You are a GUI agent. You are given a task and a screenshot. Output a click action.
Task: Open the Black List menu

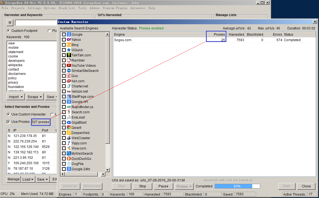[x=67, y=8]
